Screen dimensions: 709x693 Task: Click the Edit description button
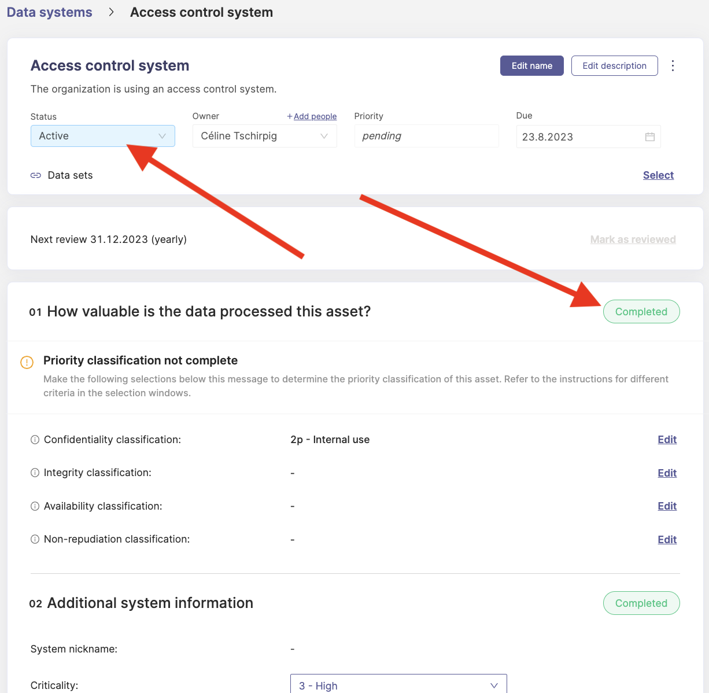pos(615,65)
